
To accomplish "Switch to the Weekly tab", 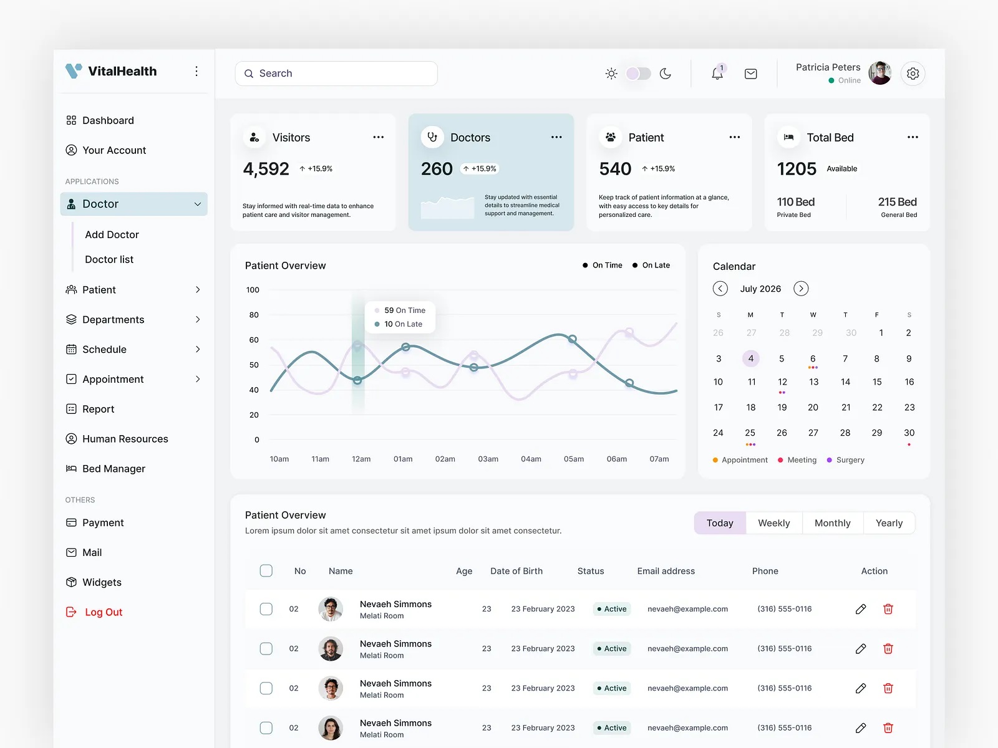I will click(774, 523).
